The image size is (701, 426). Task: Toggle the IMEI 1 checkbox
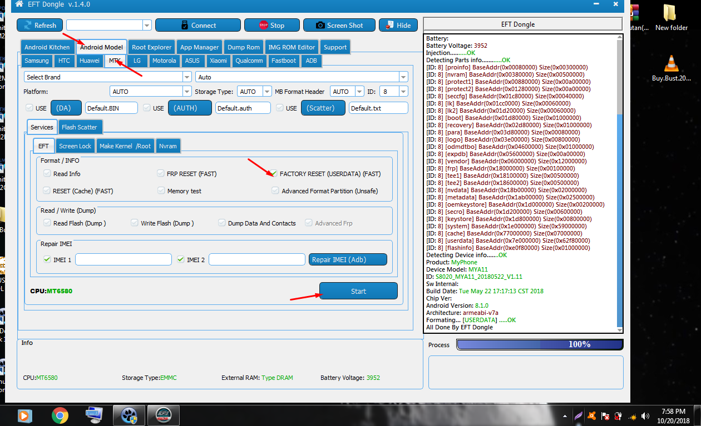click(x=47, y=259)
